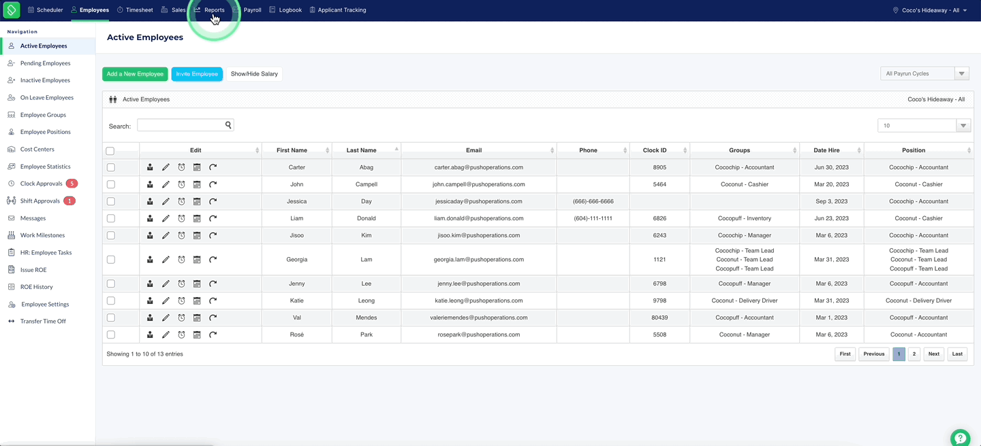Click circular arrow icon for Georgia Lam

[x=213, y=260]
